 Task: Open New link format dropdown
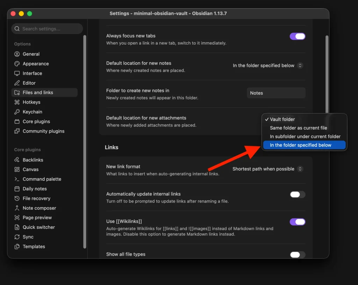click(x=268, y=169)
